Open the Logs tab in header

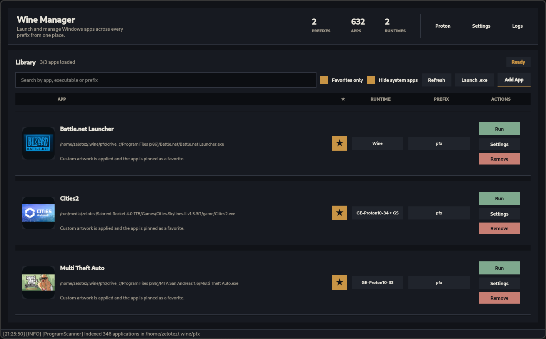(x=518, y=26)
